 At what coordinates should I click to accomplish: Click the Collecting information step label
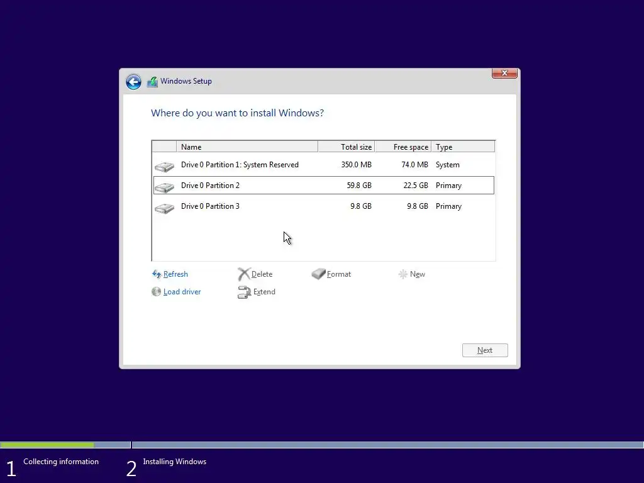coord(61,462)
